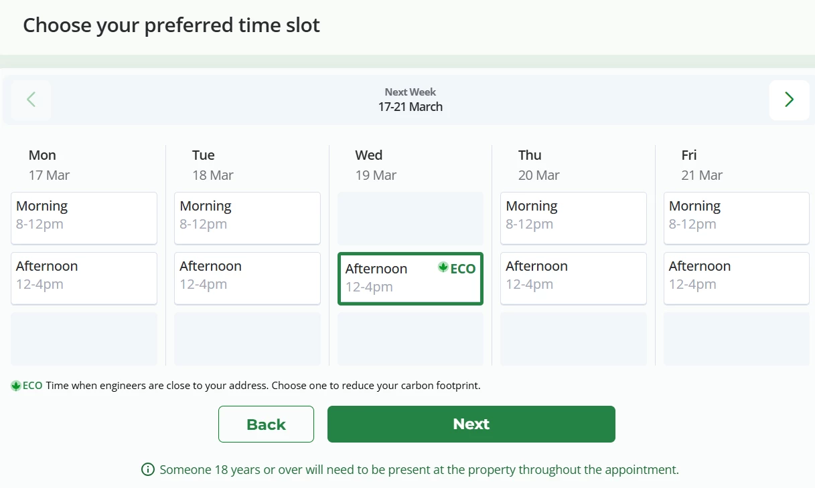Click the ECO leaf icon on Wednesday slot
This screenshot has width=815, height=488.
443,267
